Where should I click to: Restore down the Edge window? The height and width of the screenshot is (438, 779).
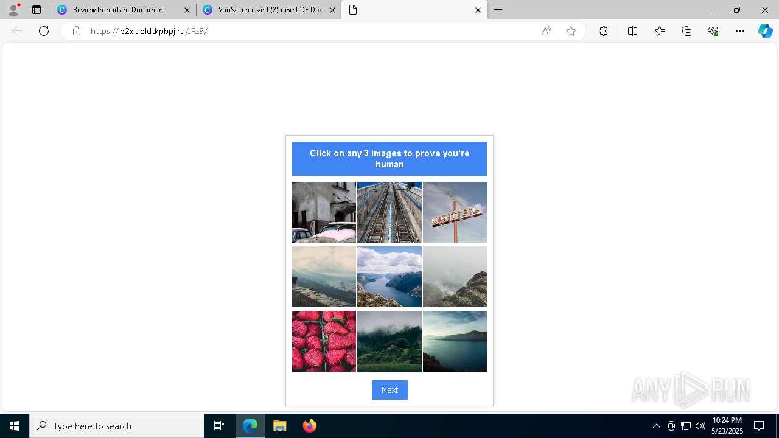tap(737, 10)
